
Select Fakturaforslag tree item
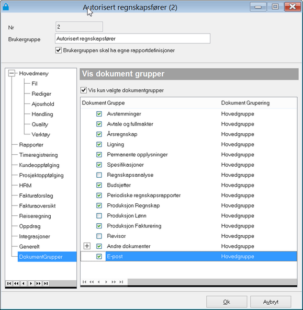click(x=36, y=196)
